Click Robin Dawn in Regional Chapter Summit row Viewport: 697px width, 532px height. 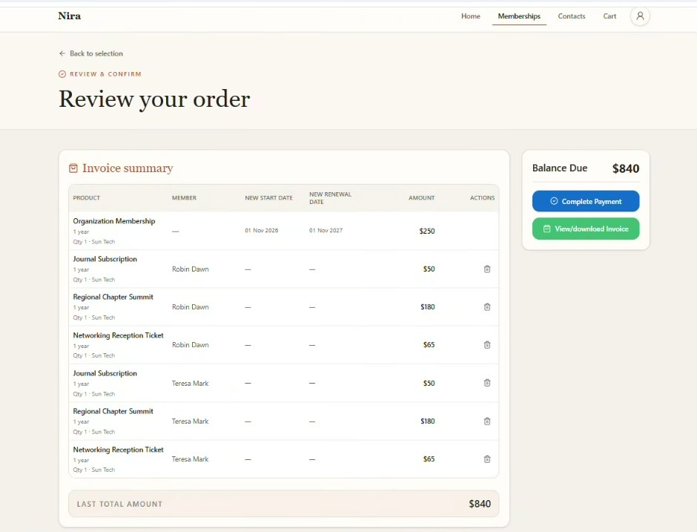click(191, 307)
